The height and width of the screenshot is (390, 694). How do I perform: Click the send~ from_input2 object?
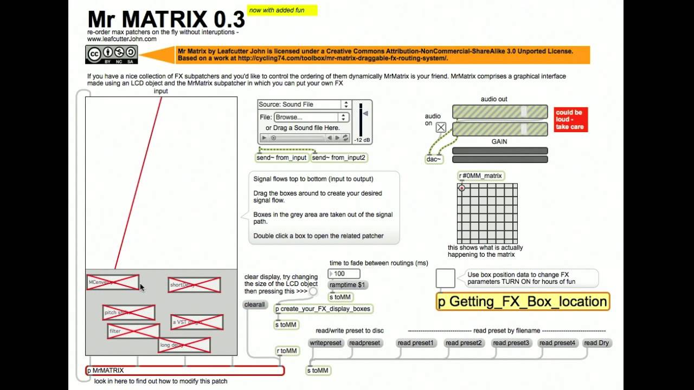pos(339,158)
